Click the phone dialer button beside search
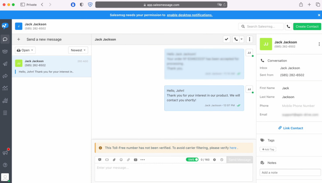The image size is (322, 183). [288, 27]
